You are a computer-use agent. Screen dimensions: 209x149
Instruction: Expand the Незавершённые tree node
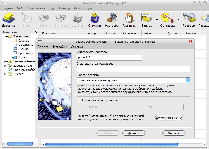coord(5,61)
